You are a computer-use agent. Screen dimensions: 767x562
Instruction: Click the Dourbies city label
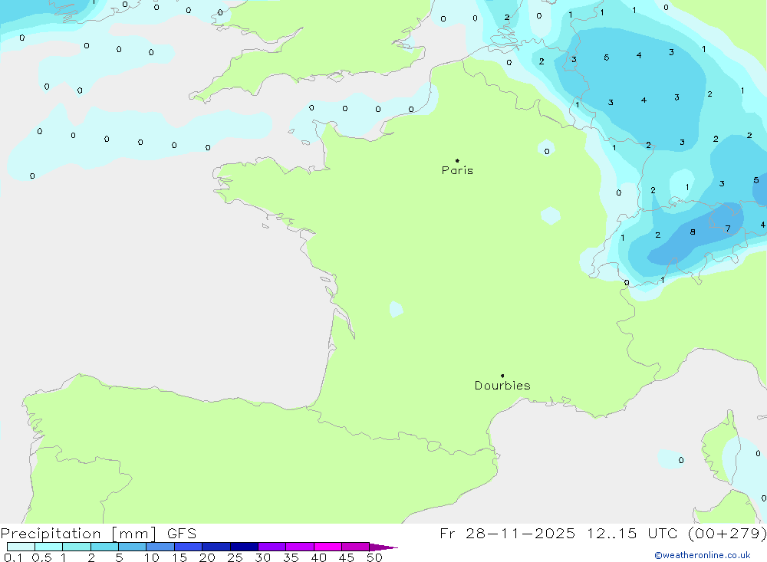click(502, 386)
